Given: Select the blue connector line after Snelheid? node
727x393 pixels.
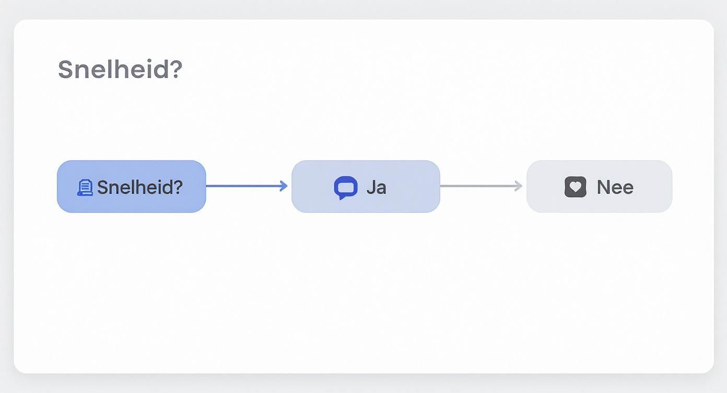Looking at the screenshot, I should [243, 186].
